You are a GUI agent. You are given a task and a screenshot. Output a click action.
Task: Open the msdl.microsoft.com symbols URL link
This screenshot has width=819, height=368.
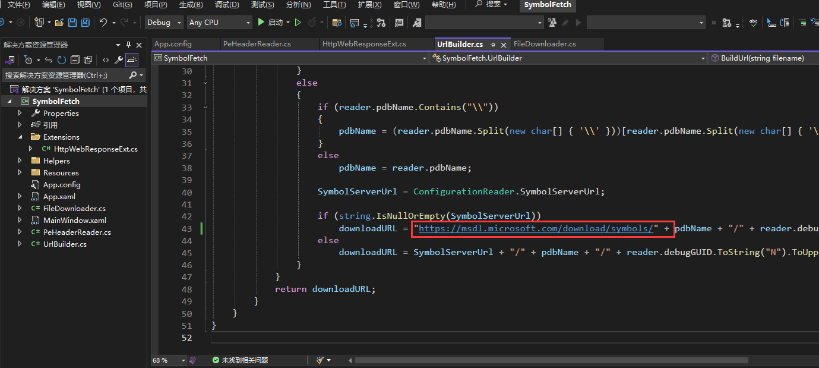click(536, 228)
